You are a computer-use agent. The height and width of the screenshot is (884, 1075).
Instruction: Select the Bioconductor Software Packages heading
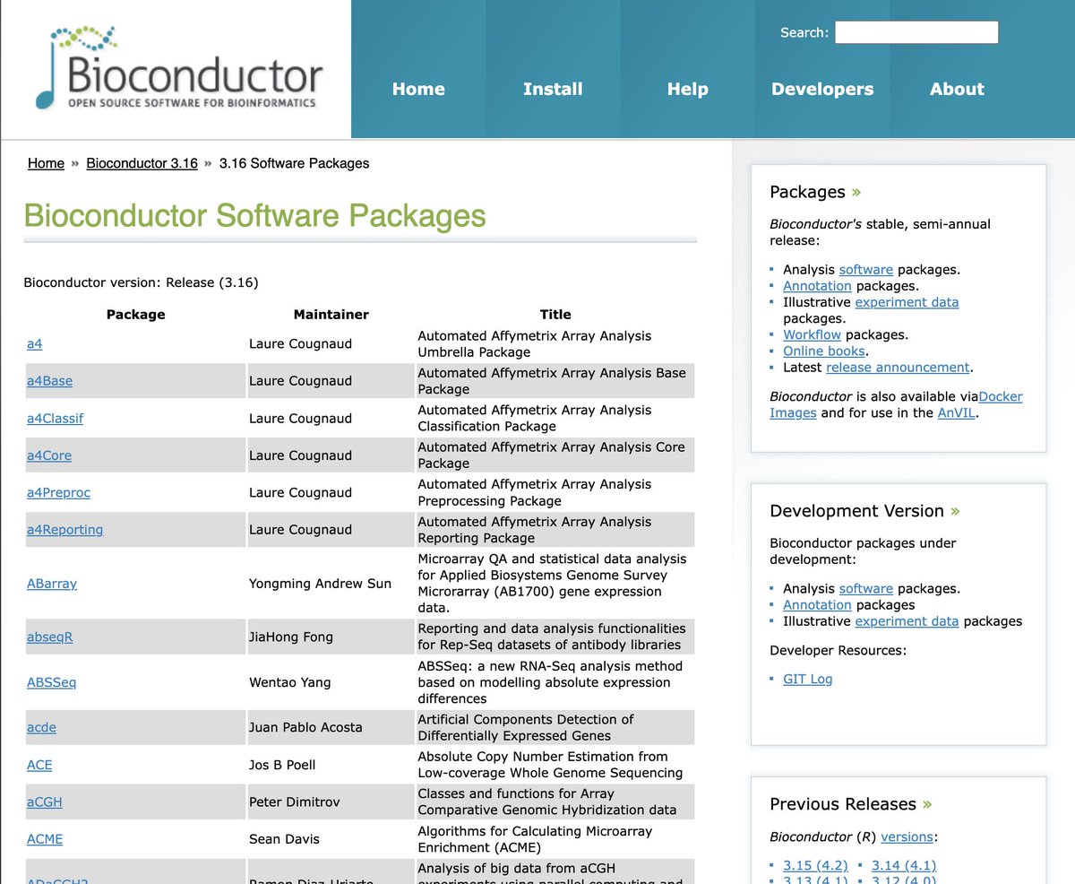pyautogui.click(x=254, y=216)
